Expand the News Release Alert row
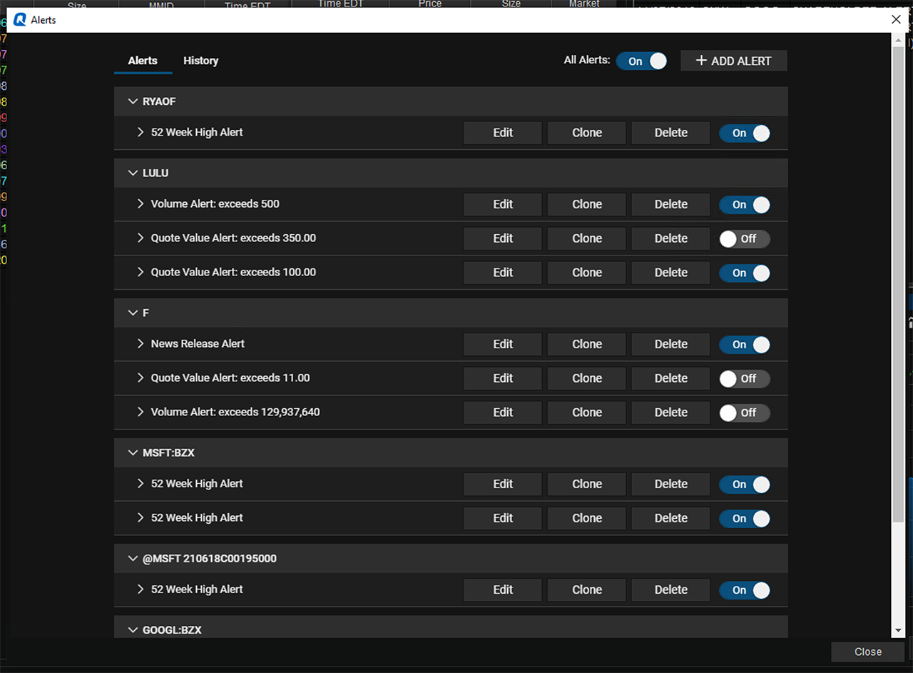Viewport: 913px width, 673px height. [x=141, y=343]
